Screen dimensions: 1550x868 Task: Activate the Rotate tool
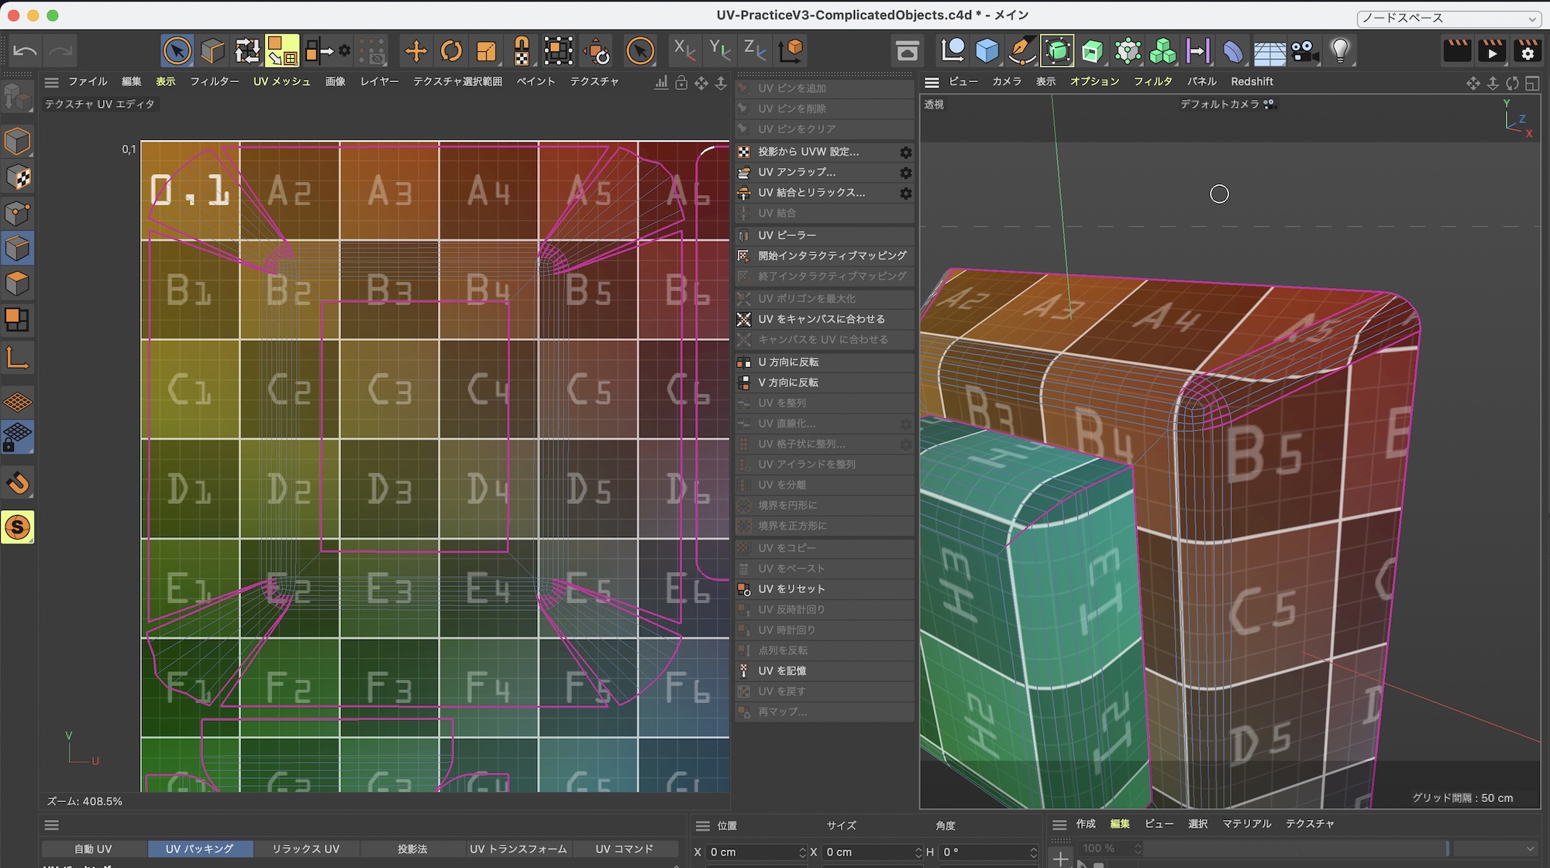point(451,52)
